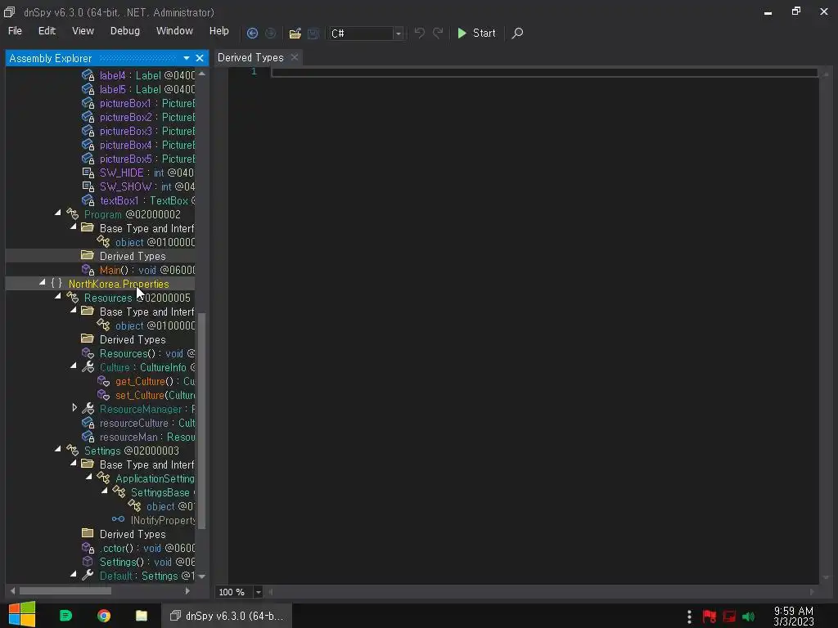
Task: Click the .cctor() static constructor icon
Action: 88,548
